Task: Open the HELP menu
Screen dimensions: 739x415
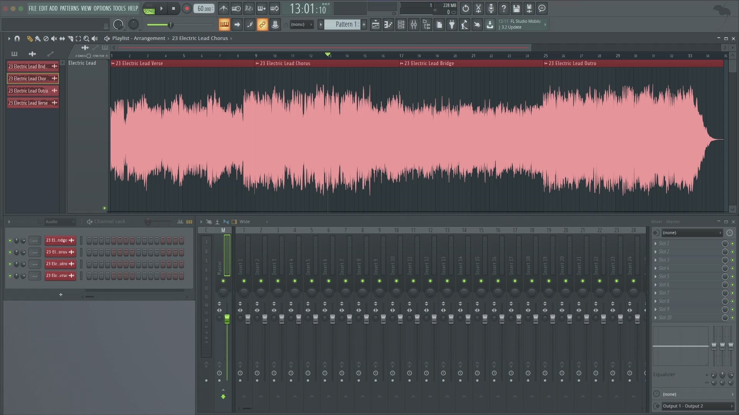Action: [133, 8]
